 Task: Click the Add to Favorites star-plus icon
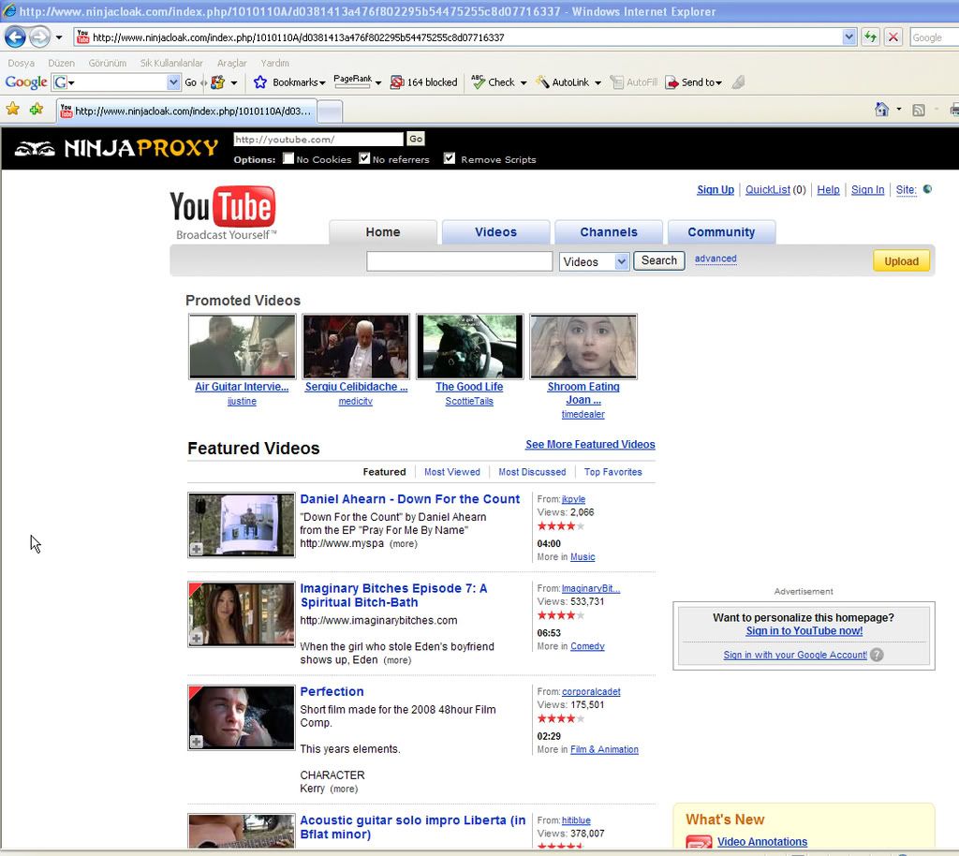pyautogui.click(x=37, y=109)
